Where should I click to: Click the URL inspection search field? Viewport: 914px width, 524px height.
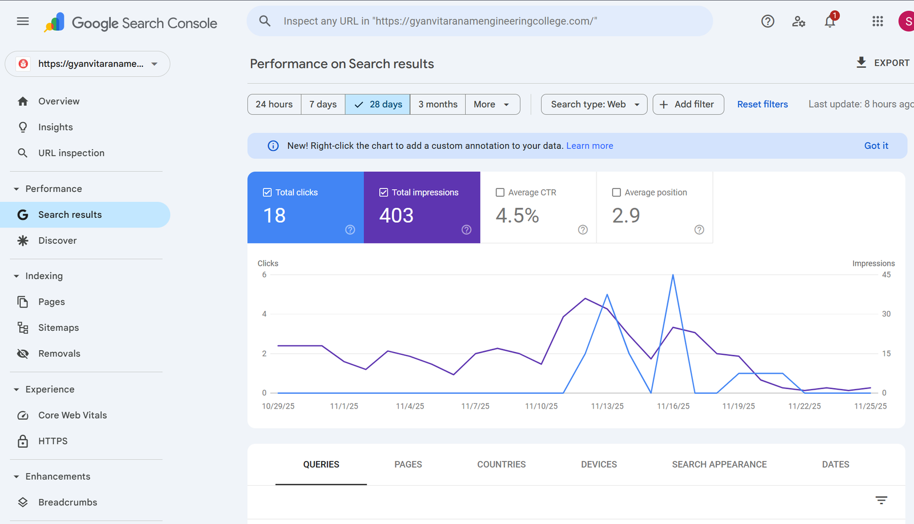click(480, 21)
